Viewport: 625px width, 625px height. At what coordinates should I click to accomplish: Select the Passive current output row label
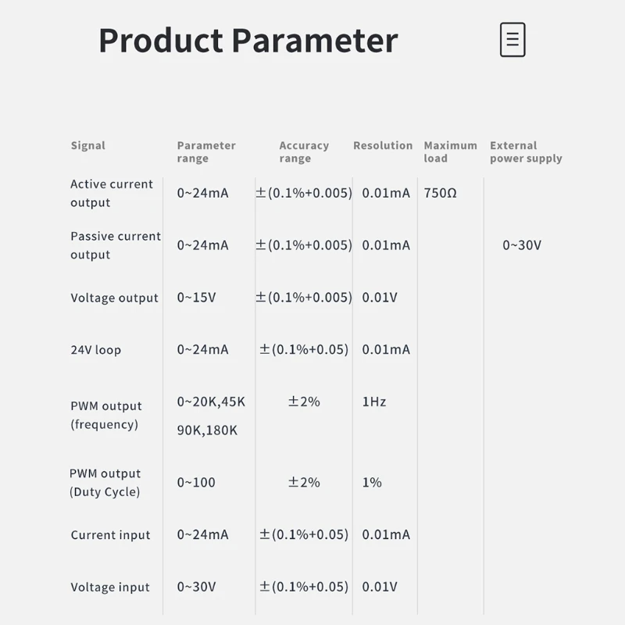tap(116, 245)
